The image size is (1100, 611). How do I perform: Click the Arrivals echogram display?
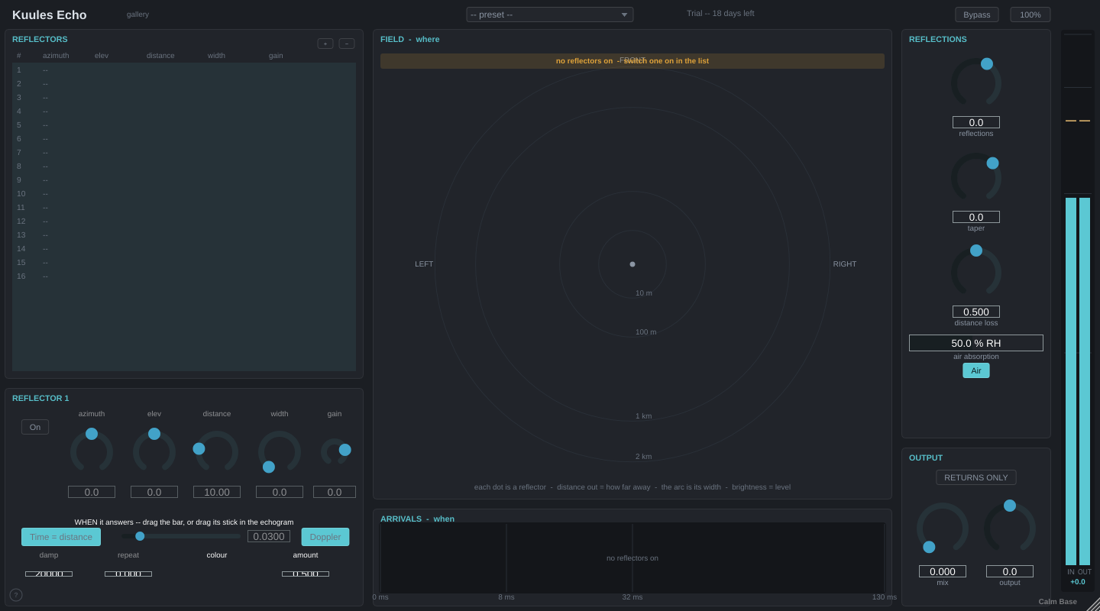tap(632, 558)
